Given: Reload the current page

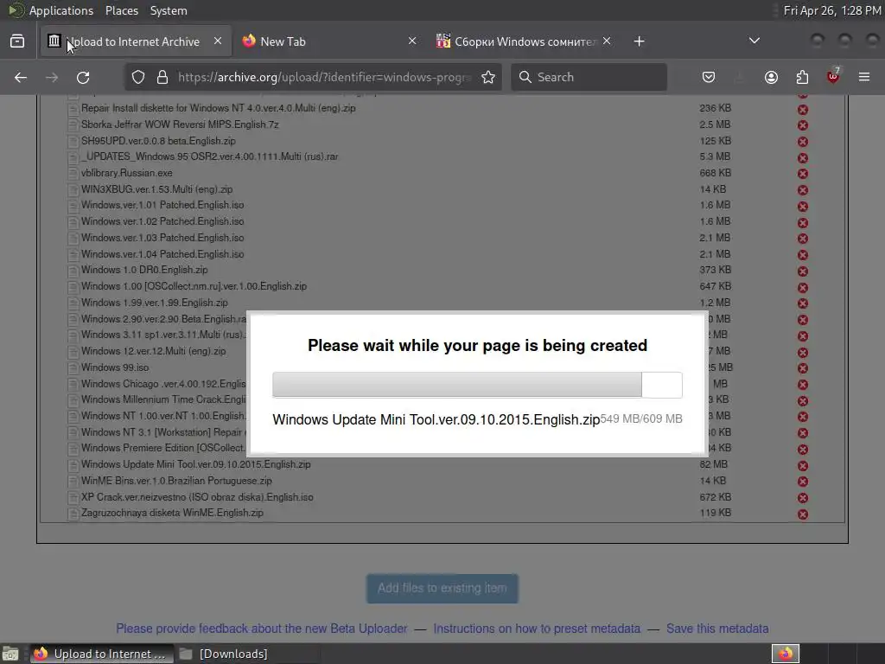Looking at the screenshot, I should (x=83, y=77).
